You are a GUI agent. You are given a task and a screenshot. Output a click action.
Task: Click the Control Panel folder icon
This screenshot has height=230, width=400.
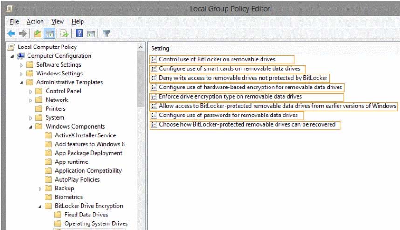[x=39, y=91]
